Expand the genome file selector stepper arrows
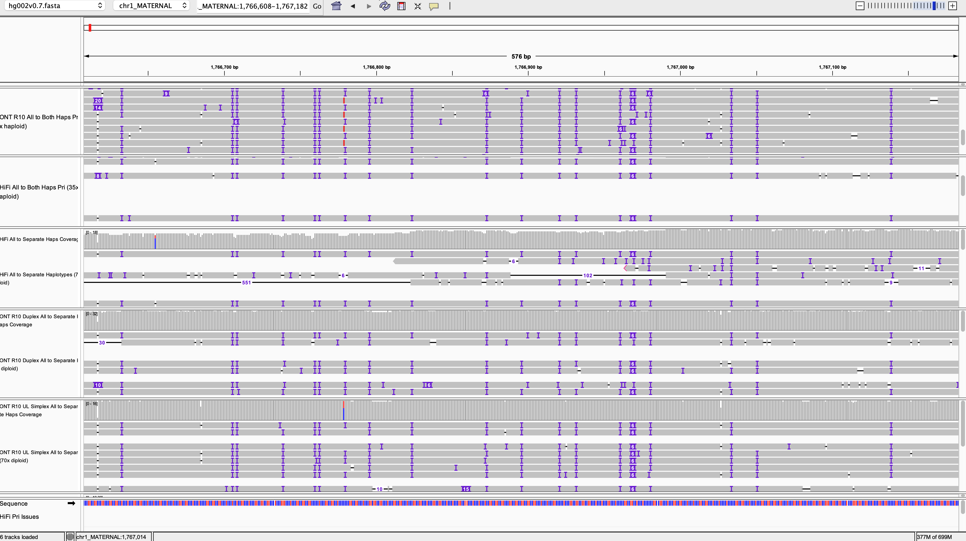This screenshot has width=966, height=541. pyautogui.click(x=100, y=6)
